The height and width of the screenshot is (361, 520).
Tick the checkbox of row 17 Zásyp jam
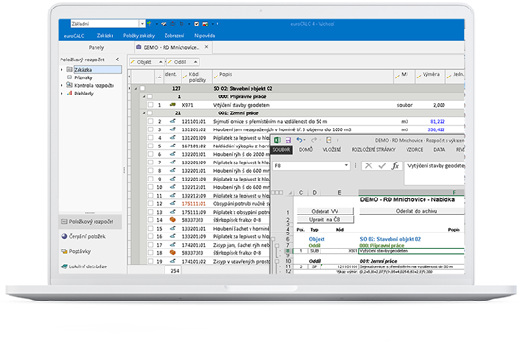(x=151, y=245)
